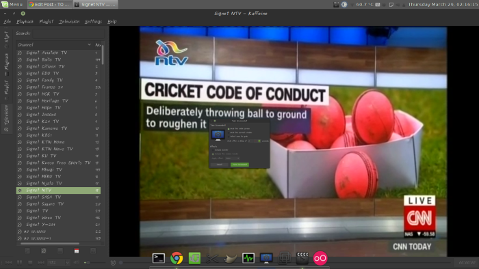Open the pink double-circle dock app
The image size is (479, 269).
(320, 258)
